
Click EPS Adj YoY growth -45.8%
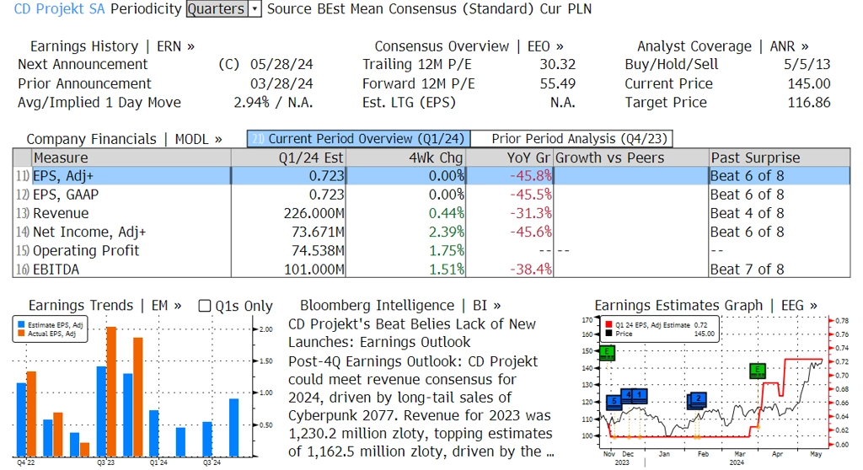[530, 176]
